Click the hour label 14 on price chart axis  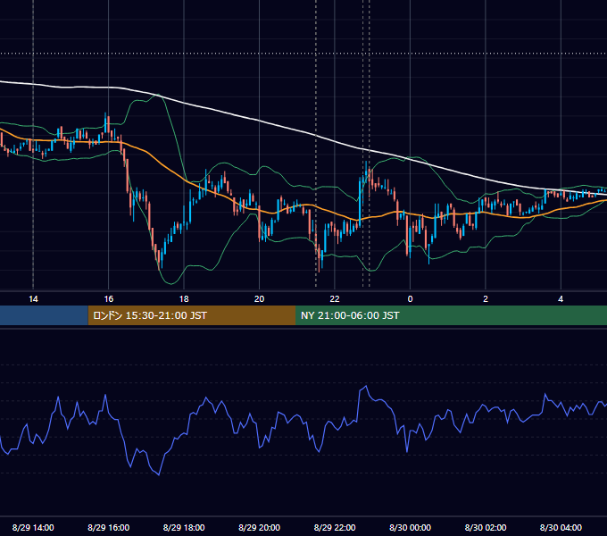click(x=33, y=299)
